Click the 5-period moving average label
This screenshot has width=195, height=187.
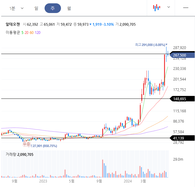pyautogui.click(x=22, y=33)
